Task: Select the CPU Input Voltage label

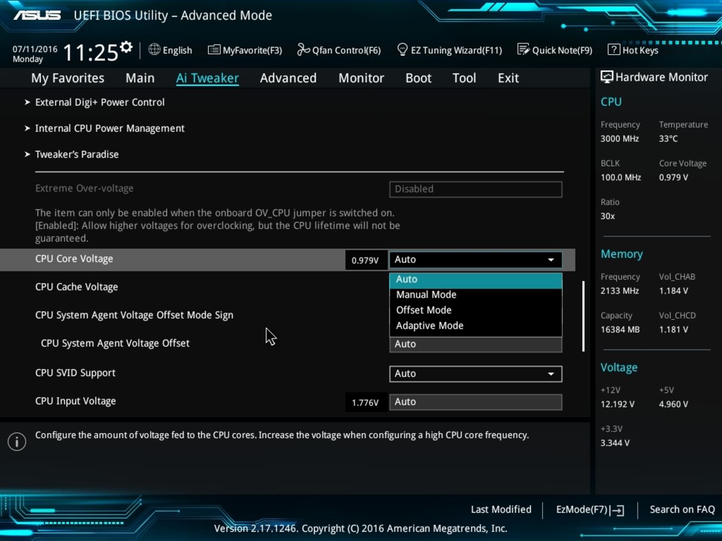Action: pyautogui.click(x=75, y=402)
